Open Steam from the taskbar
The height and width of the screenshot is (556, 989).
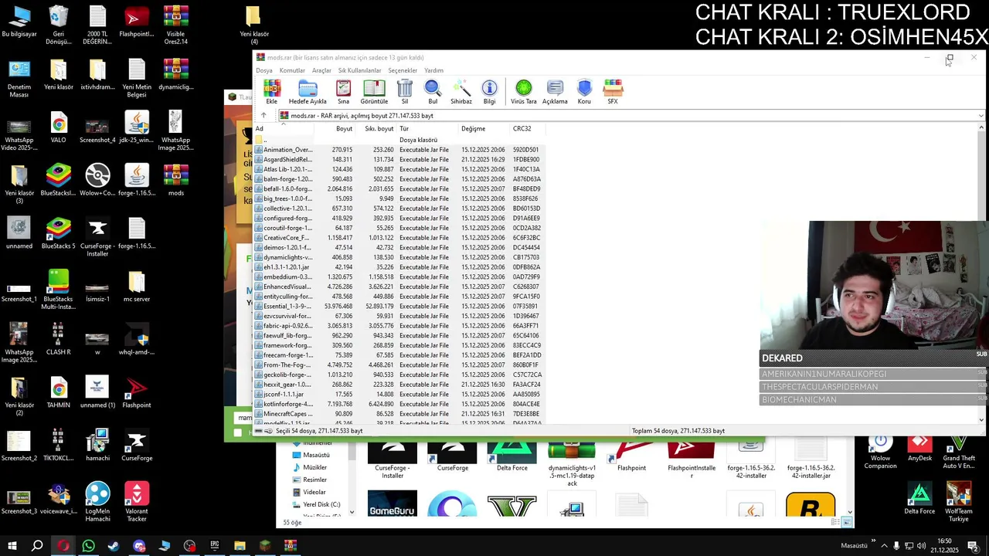[x=114, y=545]
